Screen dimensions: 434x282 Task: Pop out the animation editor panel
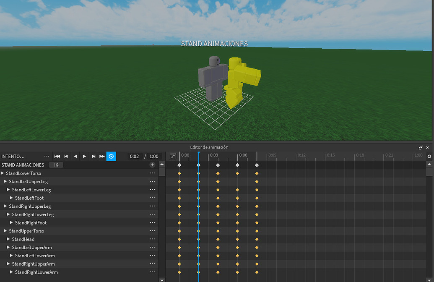[421, 148]
